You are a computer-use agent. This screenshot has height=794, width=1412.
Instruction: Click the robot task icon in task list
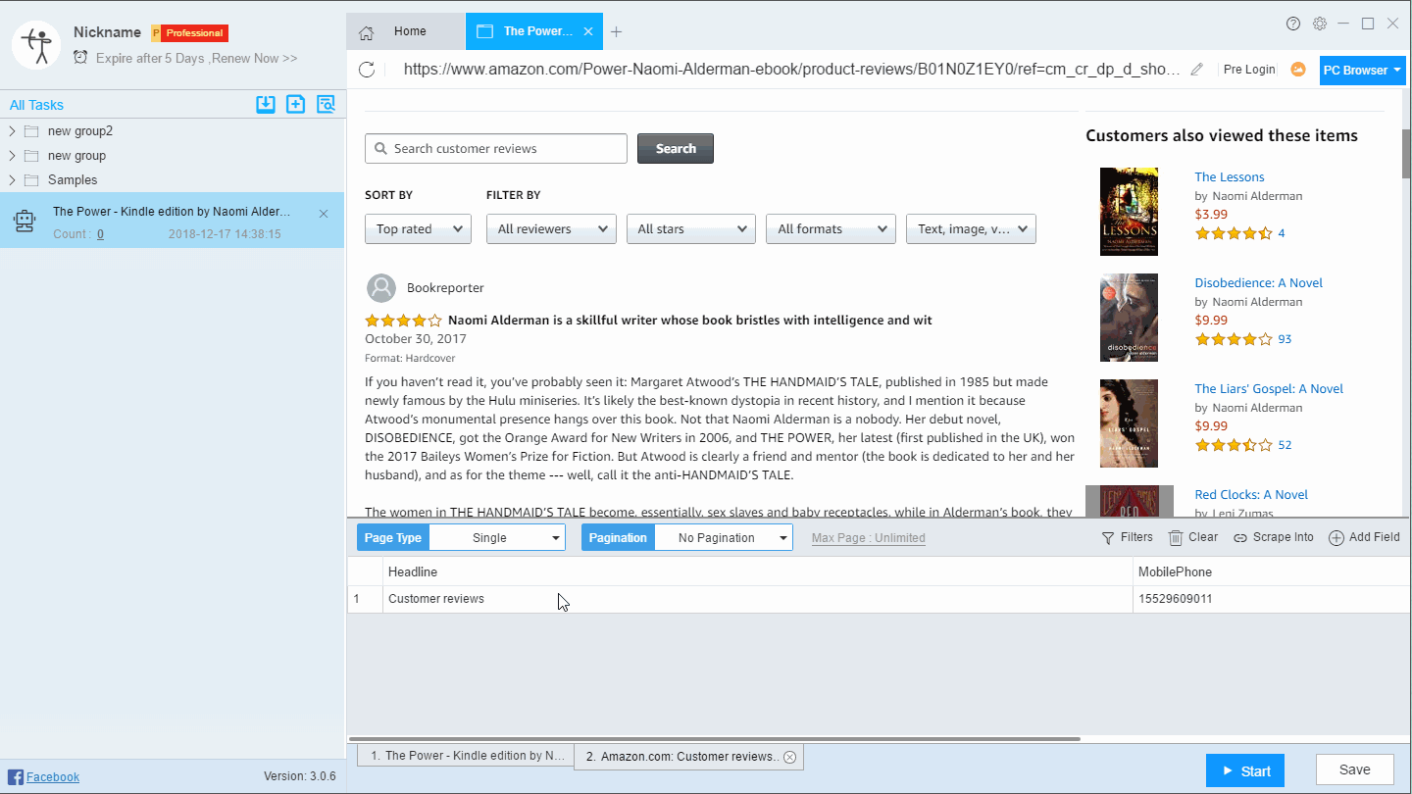tap(25, 223)
